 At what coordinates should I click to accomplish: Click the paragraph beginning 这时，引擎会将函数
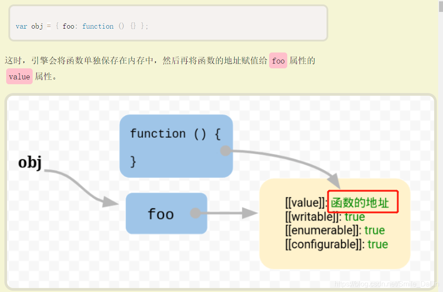[x=160, y=68]
